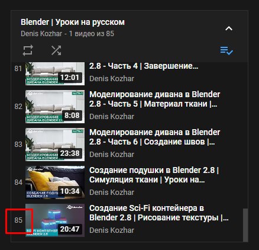Select title 'Часть 6 | Создание швов'

[x=155, y=137]
